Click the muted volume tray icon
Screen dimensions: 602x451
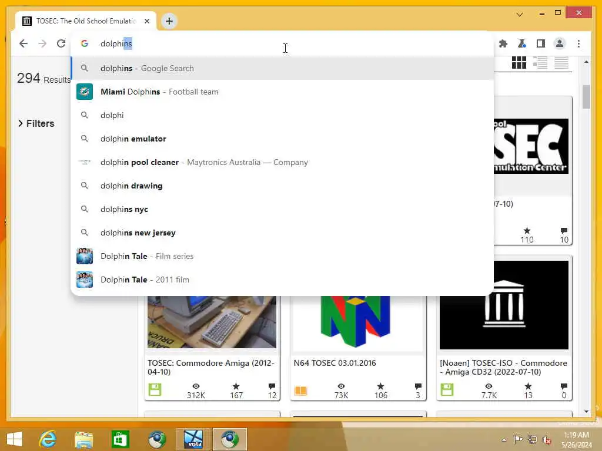coord(546,440)
